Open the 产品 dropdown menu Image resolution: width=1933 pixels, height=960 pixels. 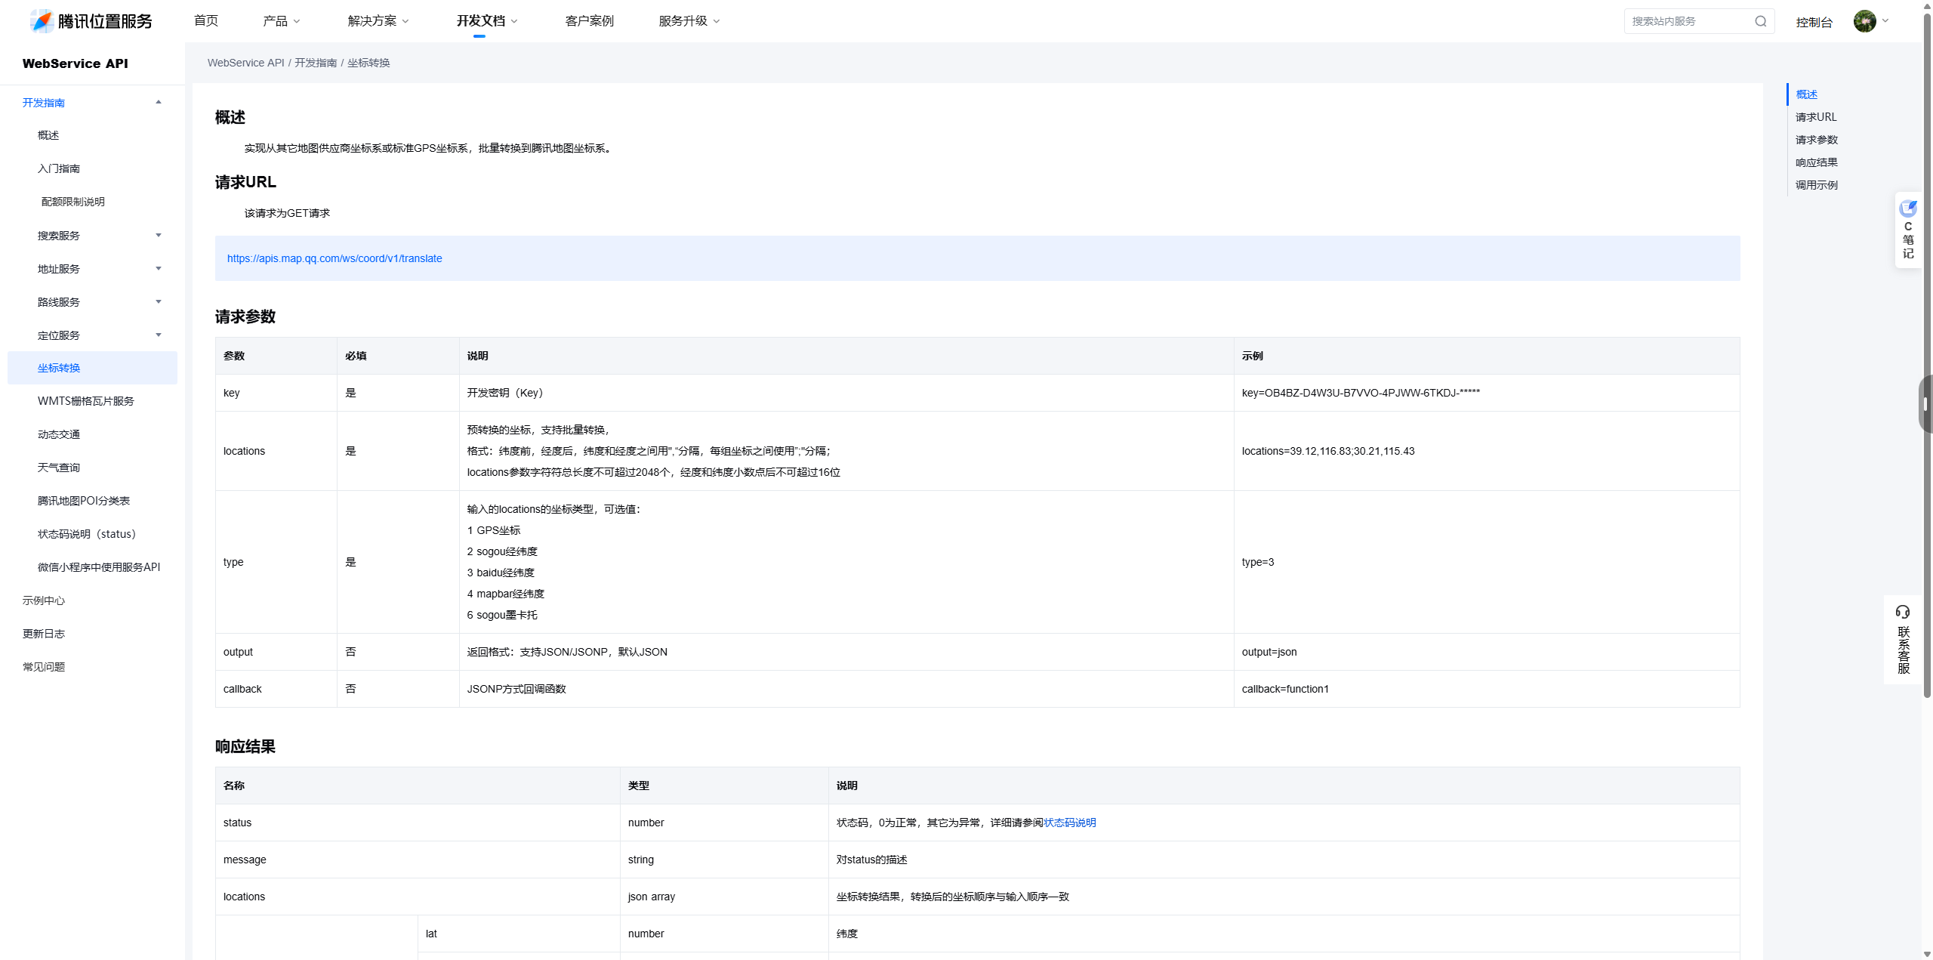(281, 21)
